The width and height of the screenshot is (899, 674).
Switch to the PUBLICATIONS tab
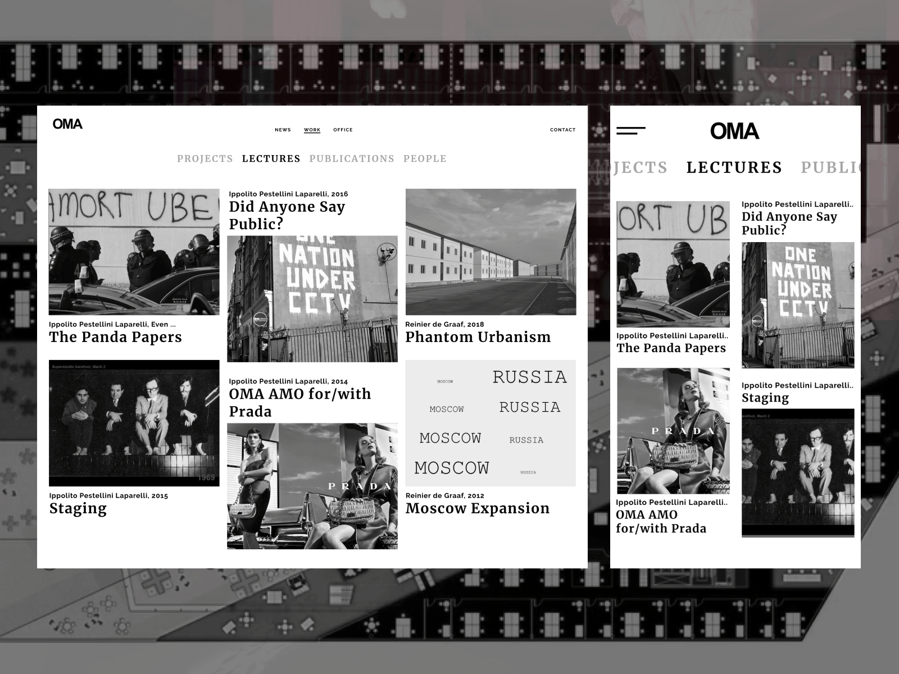[x=352, y=158]
